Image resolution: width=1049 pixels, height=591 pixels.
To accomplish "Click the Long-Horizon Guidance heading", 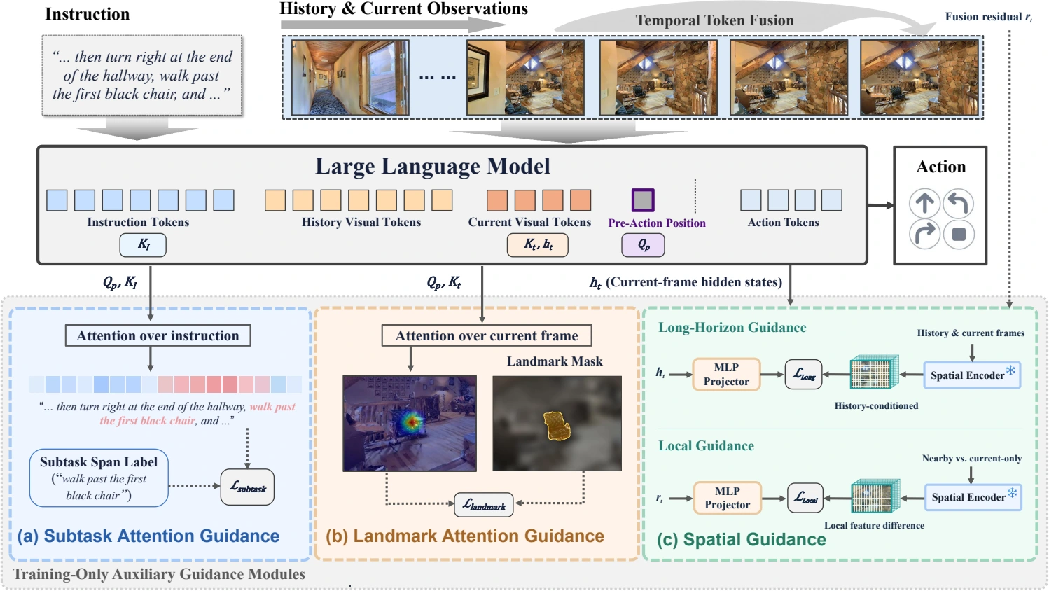I will point(732,327).
